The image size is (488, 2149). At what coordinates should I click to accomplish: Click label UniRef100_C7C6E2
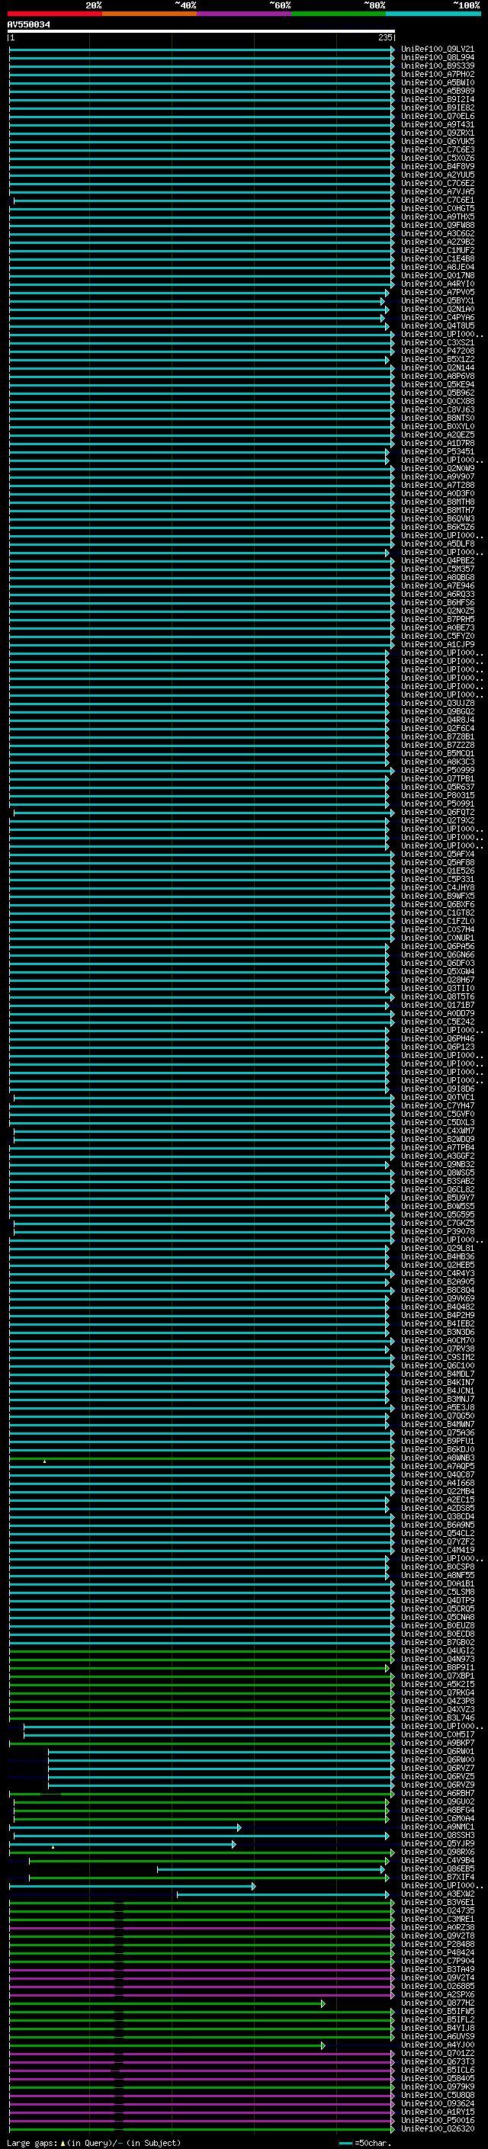pyautogui.click(x=438, y=184)
